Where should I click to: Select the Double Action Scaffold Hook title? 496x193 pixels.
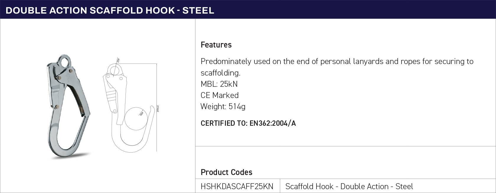pyautogui.click(x=110, y=10)
